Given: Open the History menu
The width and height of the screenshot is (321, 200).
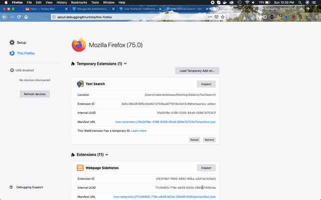Looking at the screenshot, I should (62, 2).
